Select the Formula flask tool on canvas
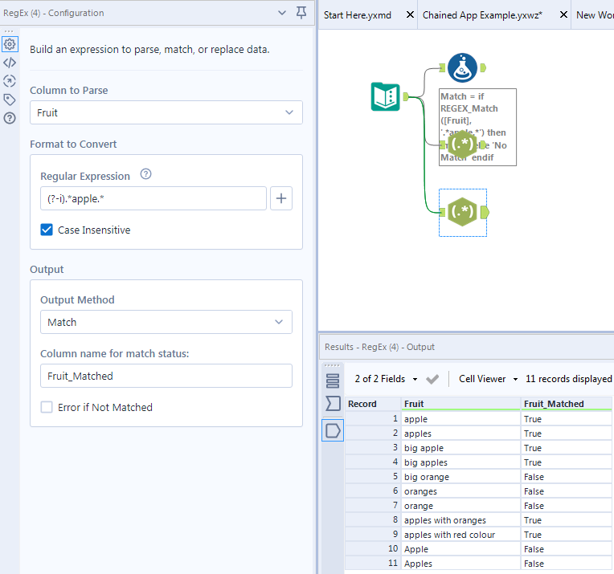 [462, 68]
